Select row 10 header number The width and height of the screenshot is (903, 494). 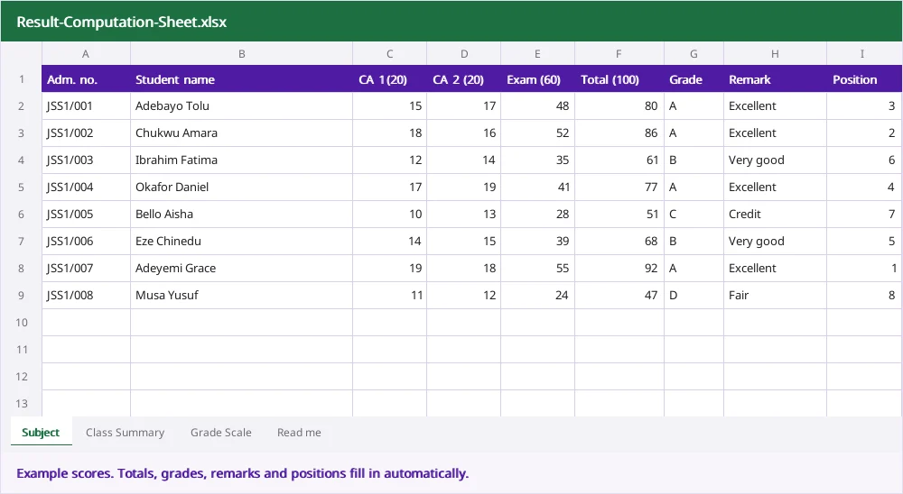pyautogui.click(x=22, y=322)
